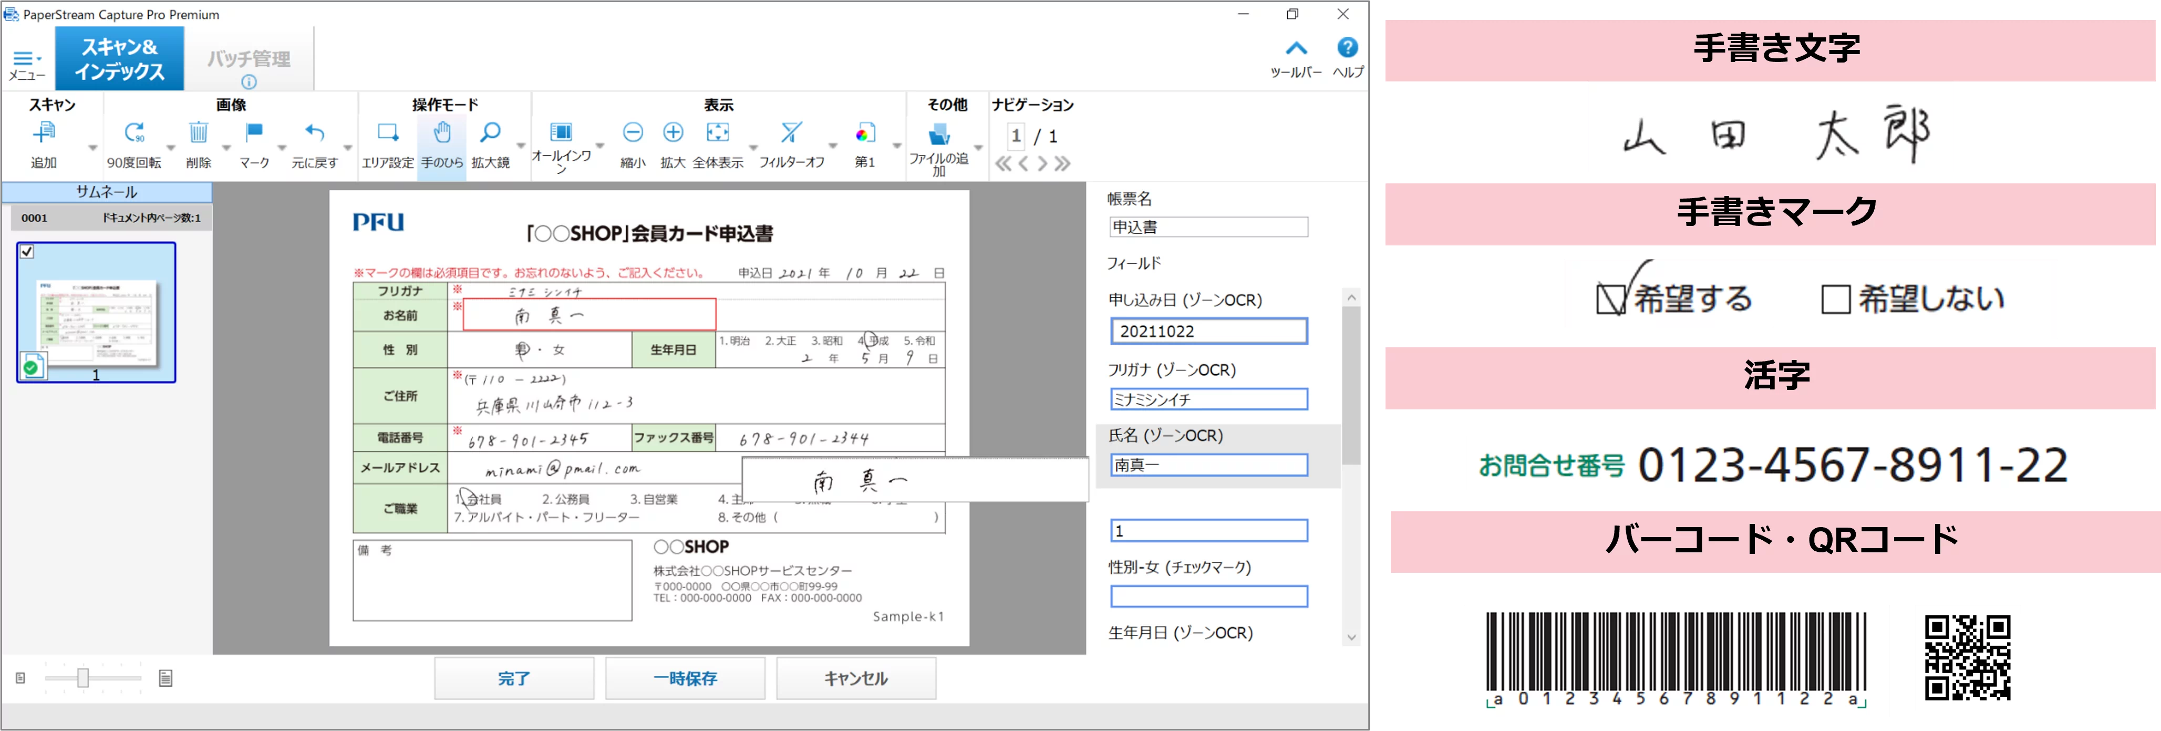Go to previous page navigation arrow

pyautogui.click(x=1023, y=163)
